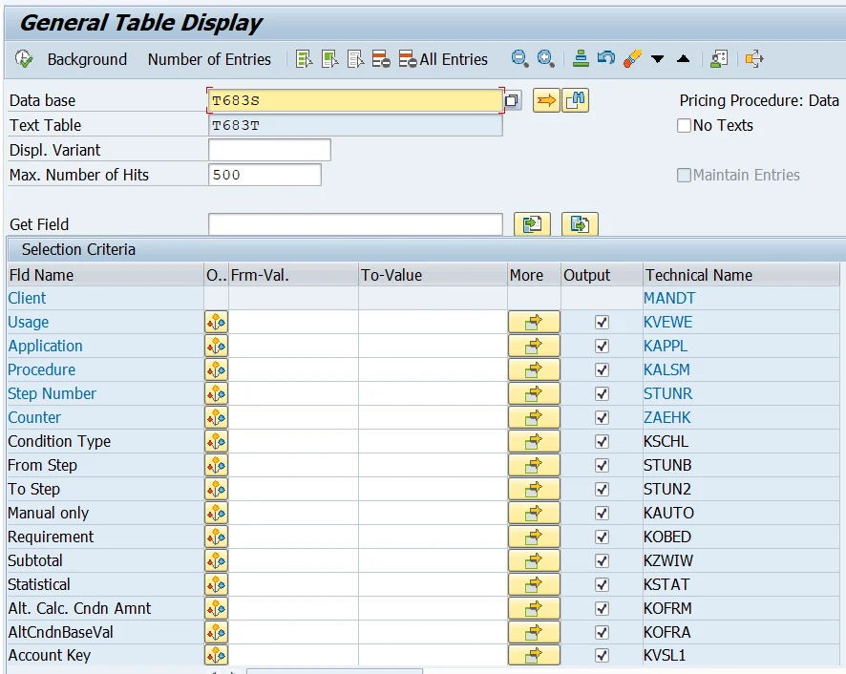Screen dimensions: 846x674
Task: Click the Get Field input box
Action: [x=355, y=224]
